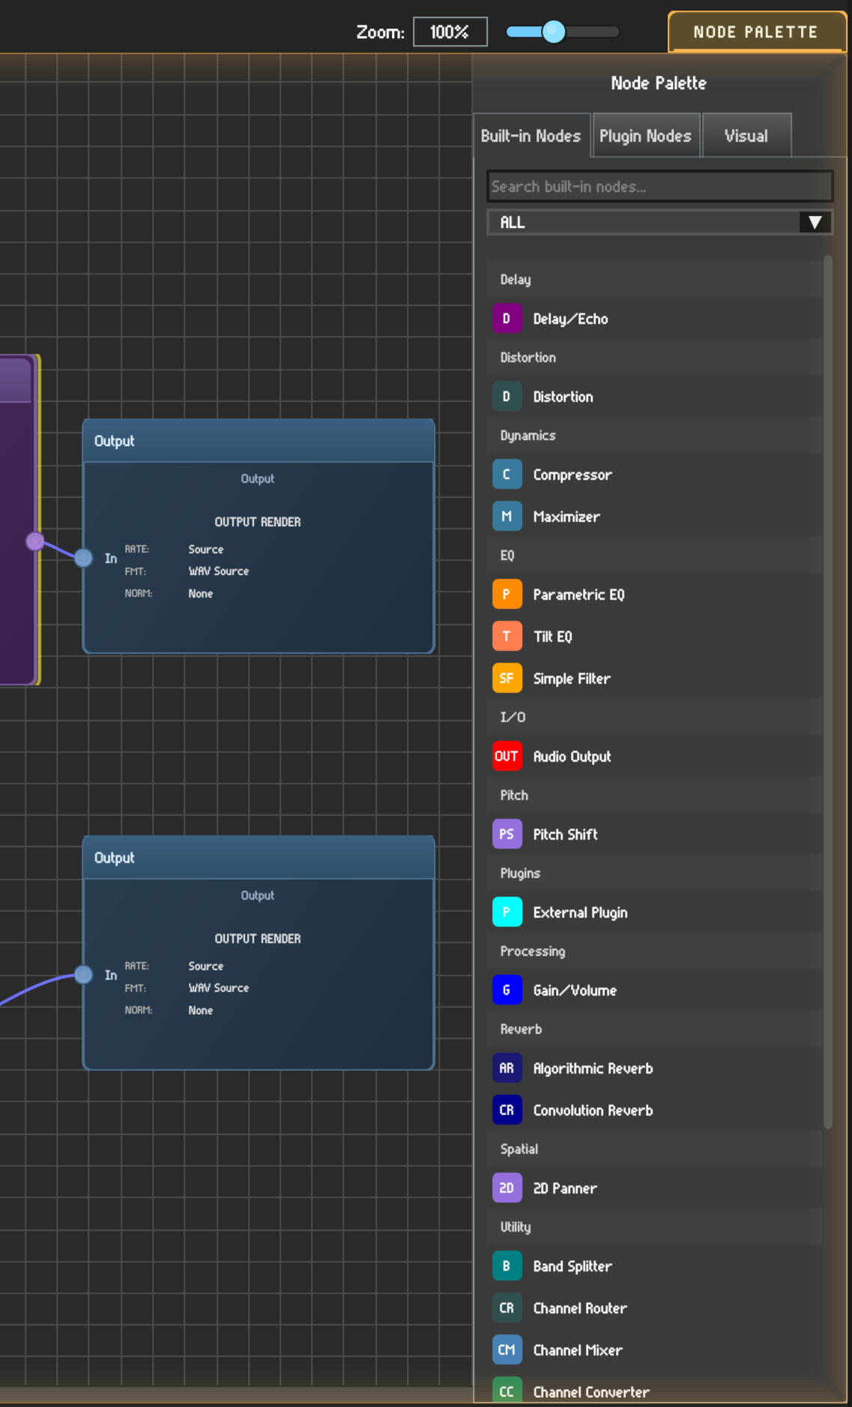Choose the Convolution Reverb CR icon
The image size is (852, 1407).
507,1110
